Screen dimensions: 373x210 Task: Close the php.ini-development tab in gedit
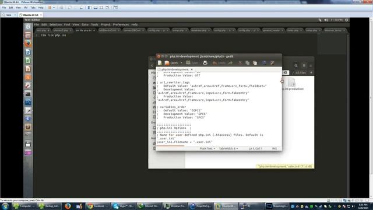(x=192, y=69)
